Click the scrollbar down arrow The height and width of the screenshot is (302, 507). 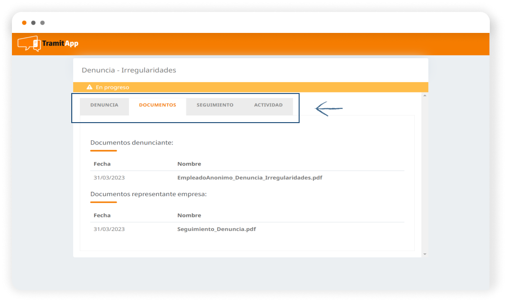[425, 254]
